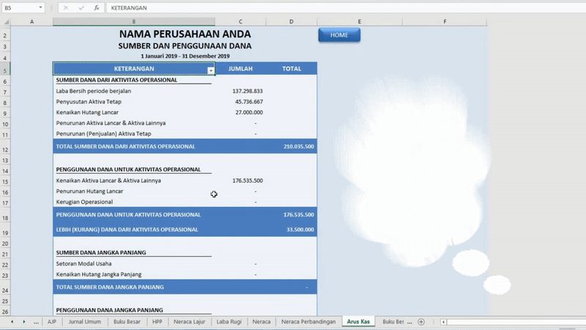This screenshot has height=330, width=586.
Task: Click the previous sheet navigation arrow
Action: (x=12, y=322)
